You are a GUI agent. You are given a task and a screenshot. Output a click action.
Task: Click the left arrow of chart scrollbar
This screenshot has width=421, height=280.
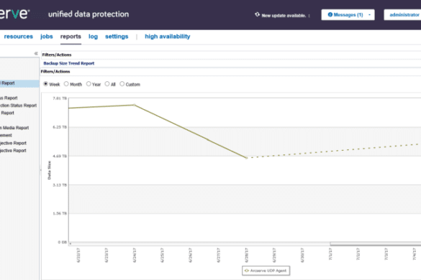click(x=71, y=244)
